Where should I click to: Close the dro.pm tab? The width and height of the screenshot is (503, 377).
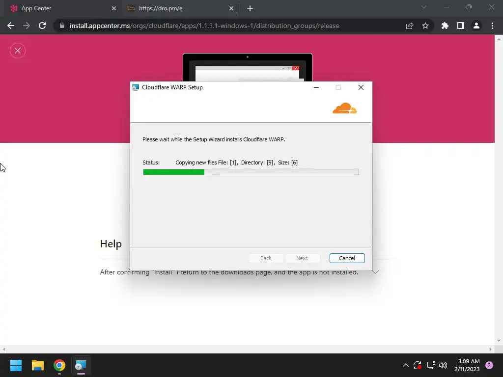[231, 9]
